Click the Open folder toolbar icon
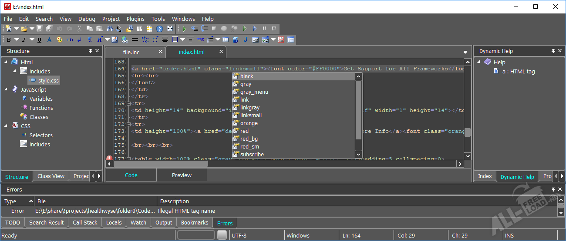566x241 pixels. point(24,29)
